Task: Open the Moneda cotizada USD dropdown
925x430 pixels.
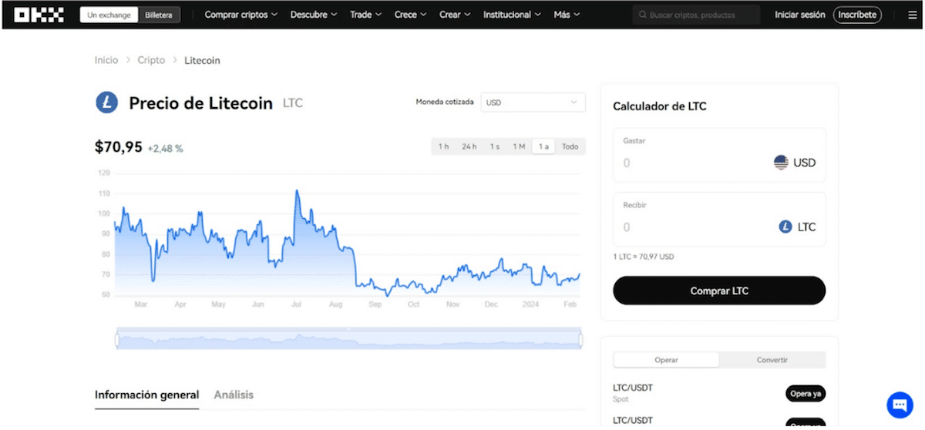Action: (x=533, y=102)
